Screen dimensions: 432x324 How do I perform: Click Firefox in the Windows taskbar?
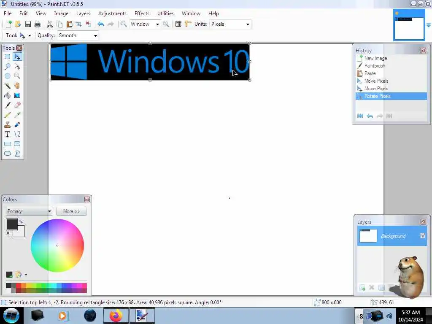click(x=116, y=316)
